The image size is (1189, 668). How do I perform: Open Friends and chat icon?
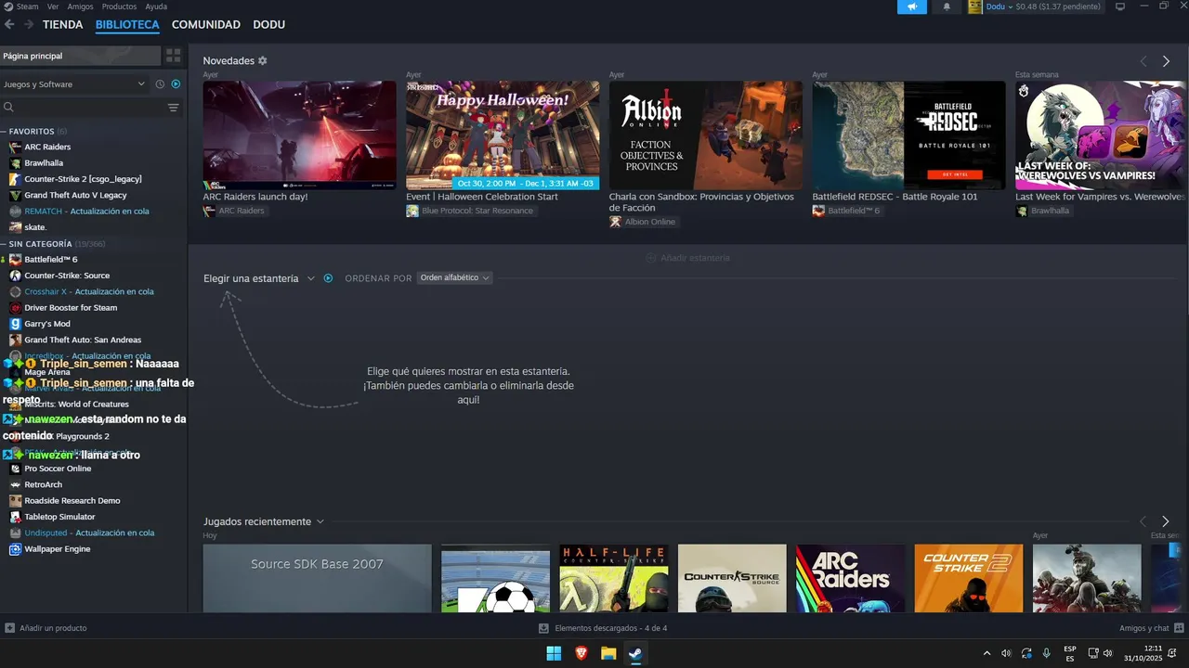coord(1179,628)
